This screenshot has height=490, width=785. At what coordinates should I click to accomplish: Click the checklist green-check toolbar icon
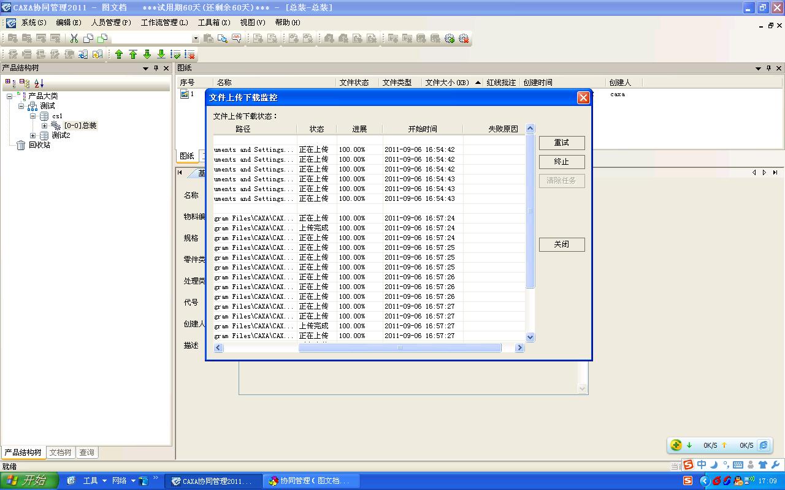click(x=175, y=55)
